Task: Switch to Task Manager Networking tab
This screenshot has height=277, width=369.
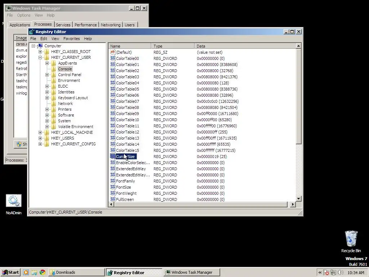Action: click(111, 25)
